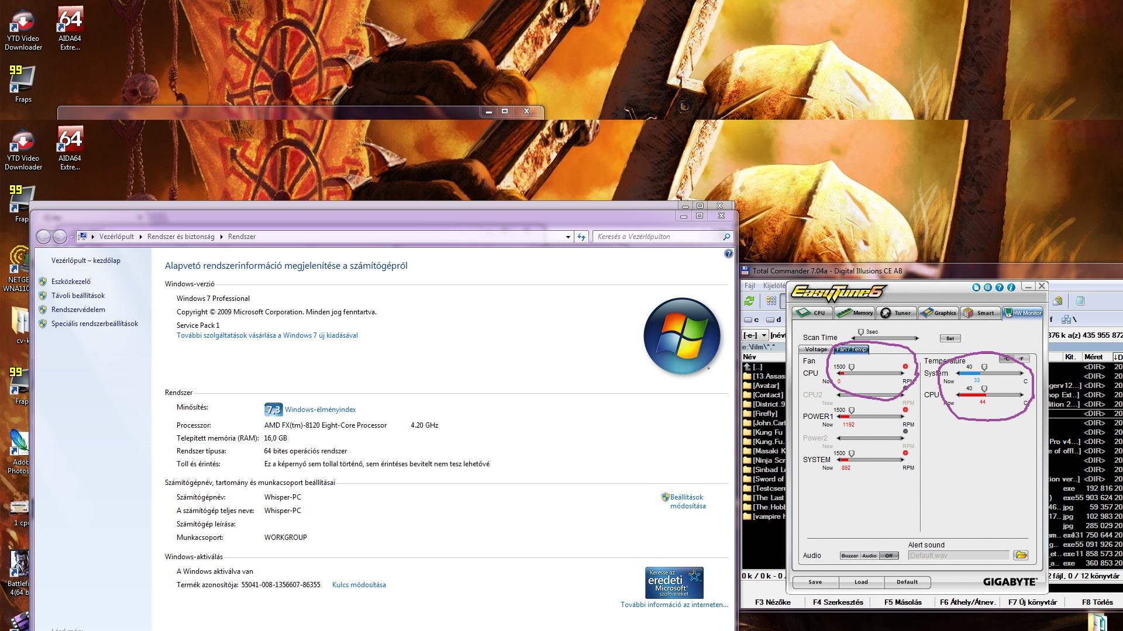Click the EasyTune6 @ web icon
The height and width of the screenshot is (631, 1123).
click(988, 287)
